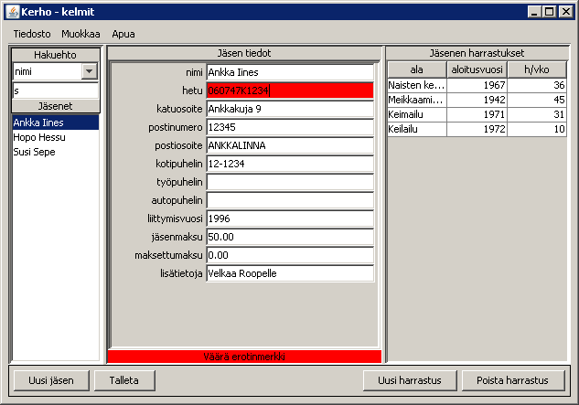Select Susi Sepe in members list
This screenshot has width=579, height=405.
pyautogui.click(x=34, y=151)
